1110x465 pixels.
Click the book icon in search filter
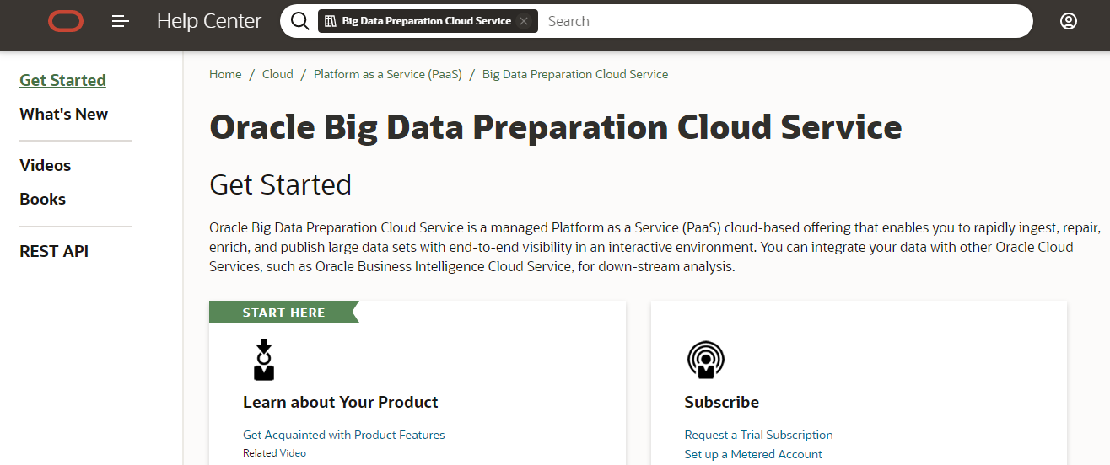(330, 21)
